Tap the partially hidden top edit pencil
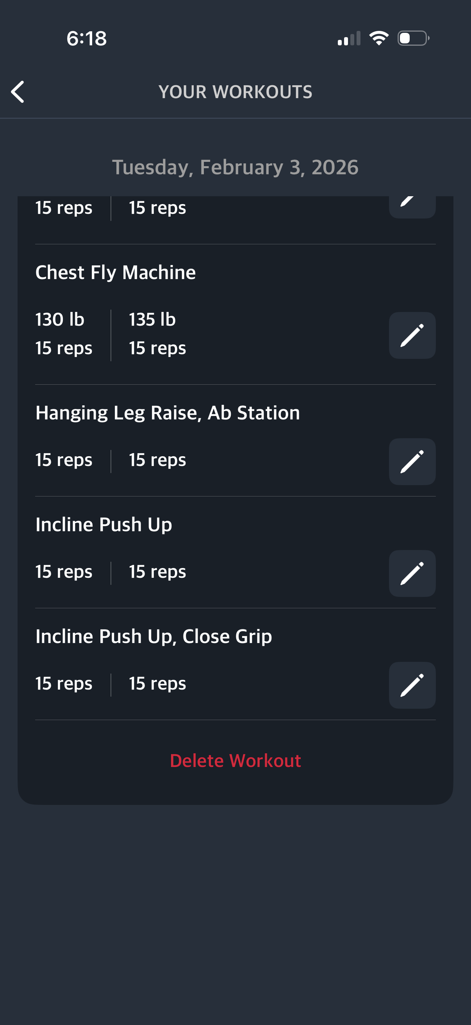471x1025 pixels. (x=412, y=205)
